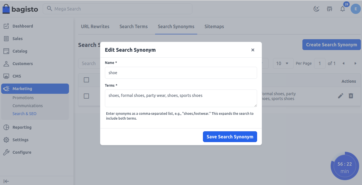
Task: Open the Sitemaps tab
Action: [214, 26]
